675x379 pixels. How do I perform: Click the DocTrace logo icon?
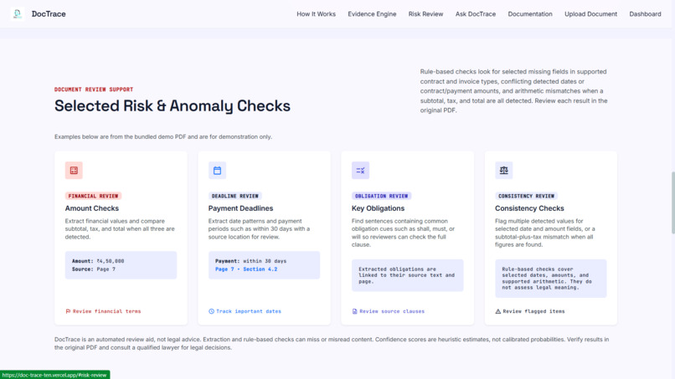click(x=18, y=13)
